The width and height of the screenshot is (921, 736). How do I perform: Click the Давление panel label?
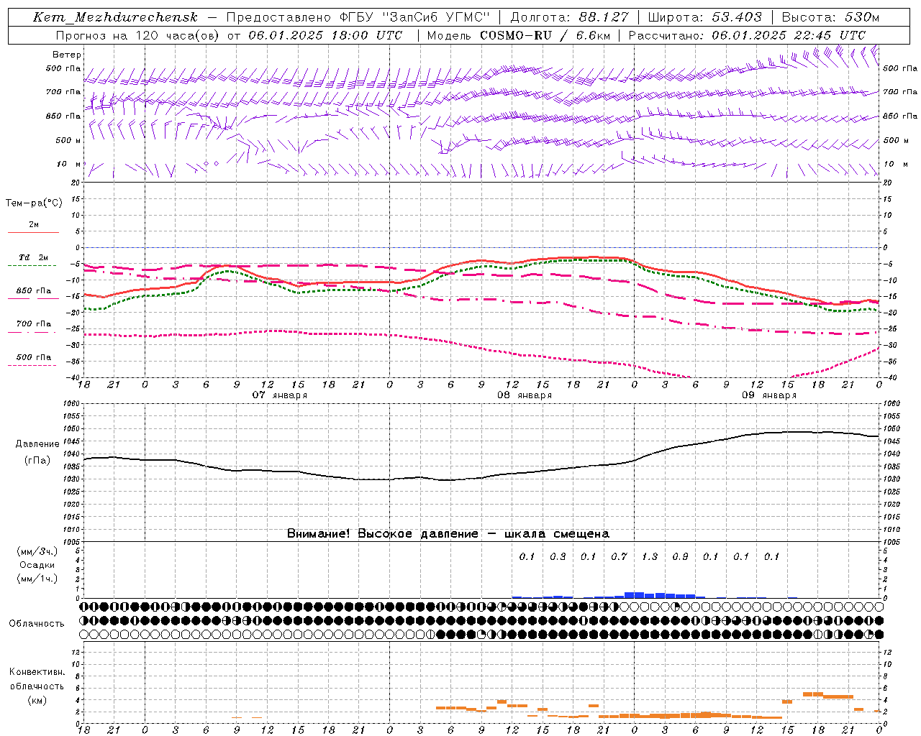click(x=37, y=444)
